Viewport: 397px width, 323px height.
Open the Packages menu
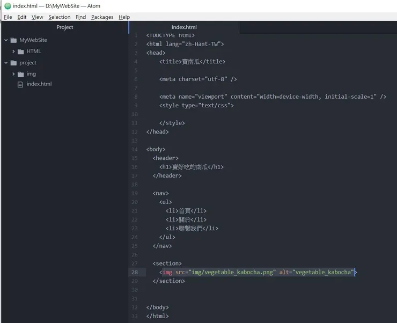pos(102,17)
